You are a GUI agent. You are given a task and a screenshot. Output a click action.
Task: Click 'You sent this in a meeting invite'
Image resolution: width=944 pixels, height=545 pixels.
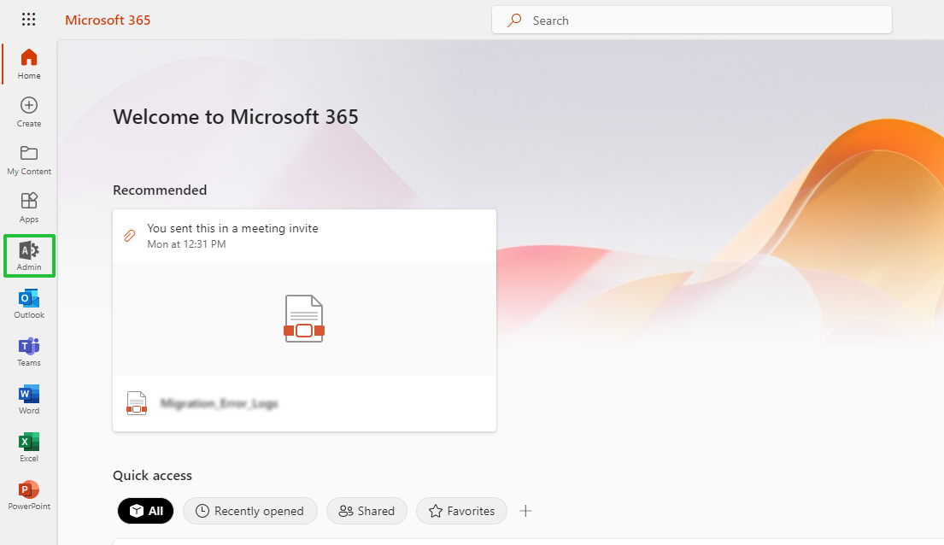(232, 228)
